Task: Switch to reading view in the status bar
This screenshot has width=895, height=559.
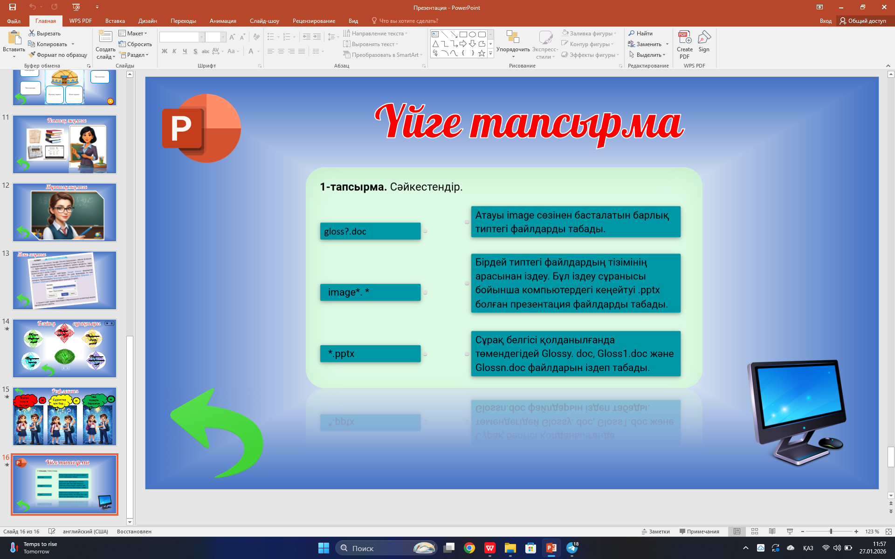Action: (x=772, y=532)
